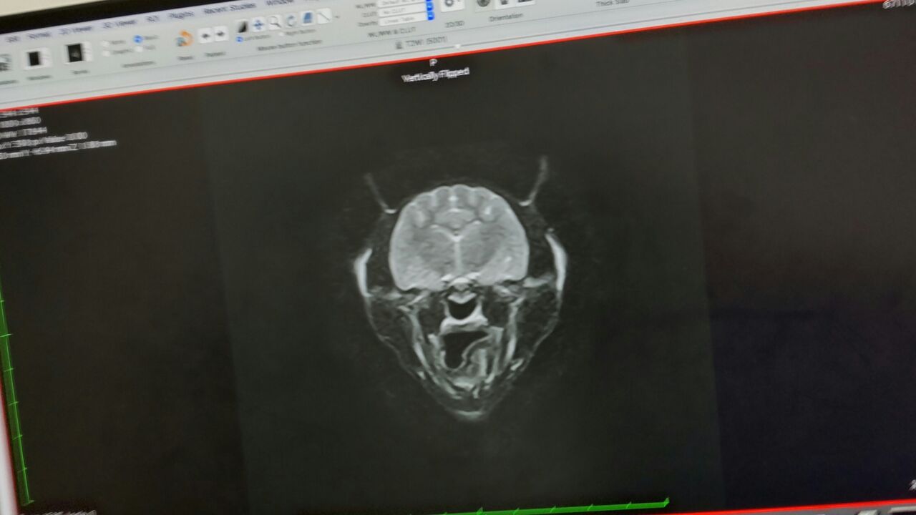
Task: Click the tiled windows toolbar thumbnail
Action: [x=38, y=59]
